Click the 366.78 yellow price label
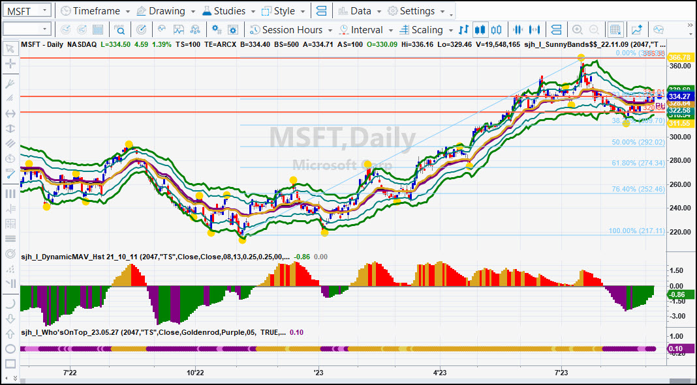Image resolution: width=697 pixels, height=385 pixels. click(680, 58)
